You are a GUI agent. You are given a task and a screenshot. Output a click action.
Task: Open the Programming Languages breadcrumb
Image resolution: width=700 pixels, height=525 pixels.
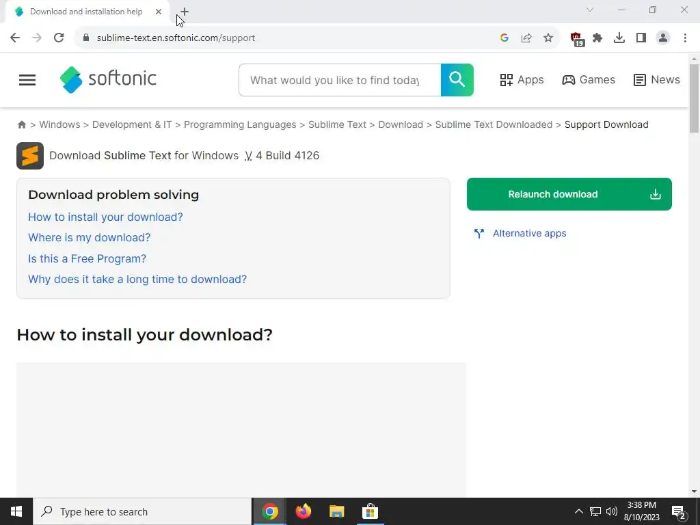(240, 124)
